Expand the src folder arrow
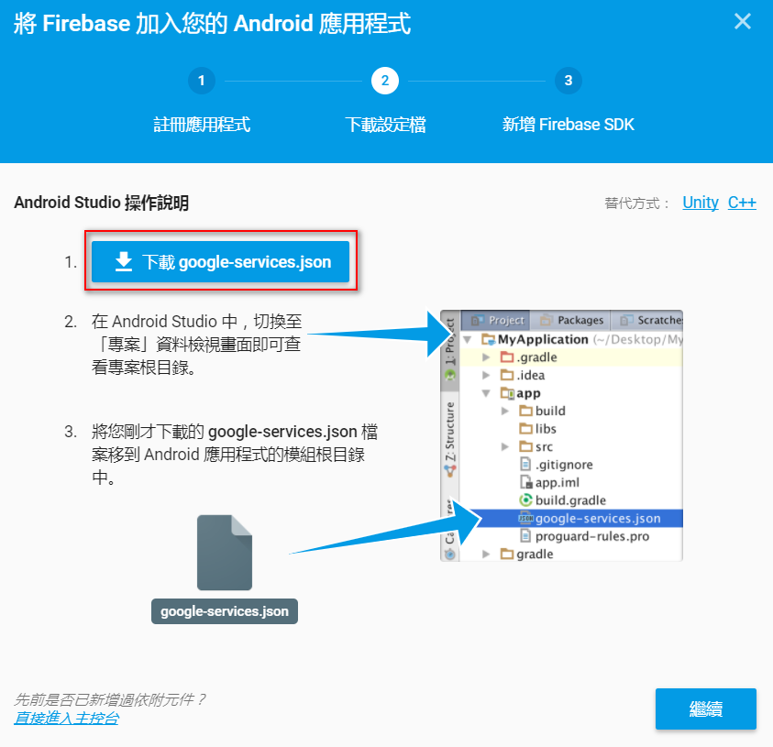This screenshot has height=747, width=773. point(505,447)
